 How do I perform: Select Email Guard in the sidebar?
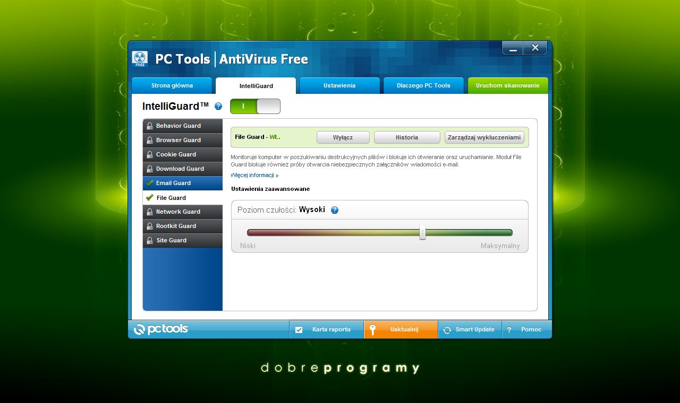click(183, 183)
